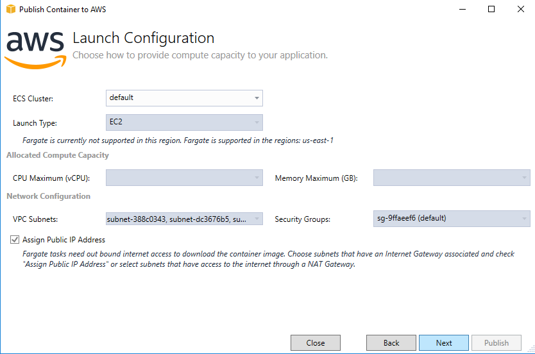Open the Launch Type dropdown showing EC2

pyautogui.click(x=184, y=122)
